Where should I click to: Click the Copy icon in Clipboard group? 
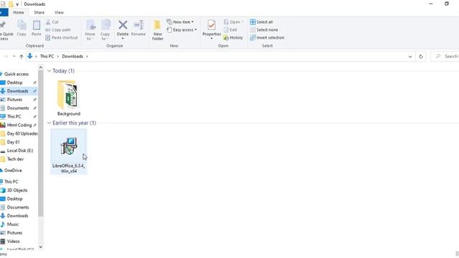point(22,28)
